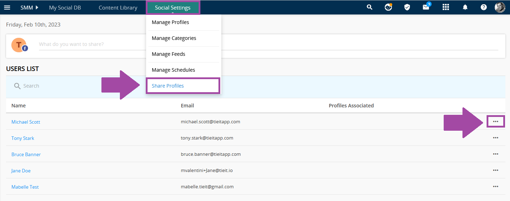The width and height of the screenshot is (510, 201).
Task: Open Jane Doe user link
Action: (x=21, y=171)
